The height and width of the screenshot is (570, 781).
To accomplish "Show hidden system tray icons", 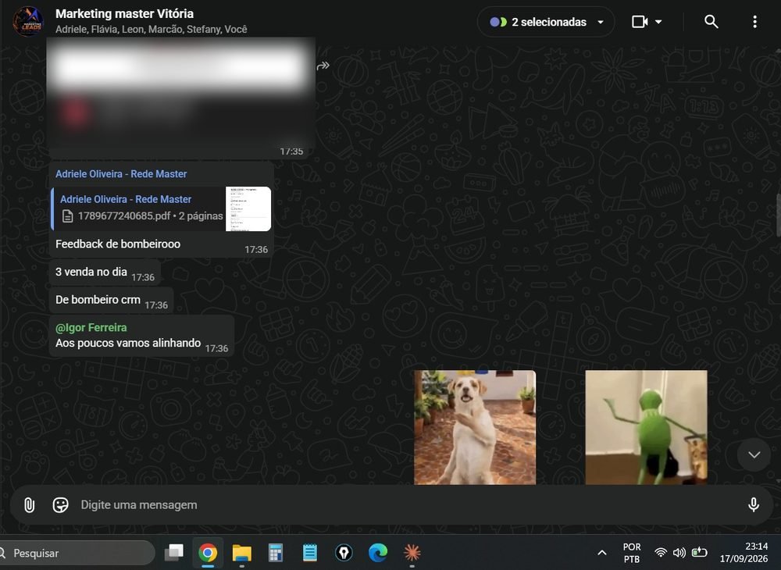I will [601, 553].
